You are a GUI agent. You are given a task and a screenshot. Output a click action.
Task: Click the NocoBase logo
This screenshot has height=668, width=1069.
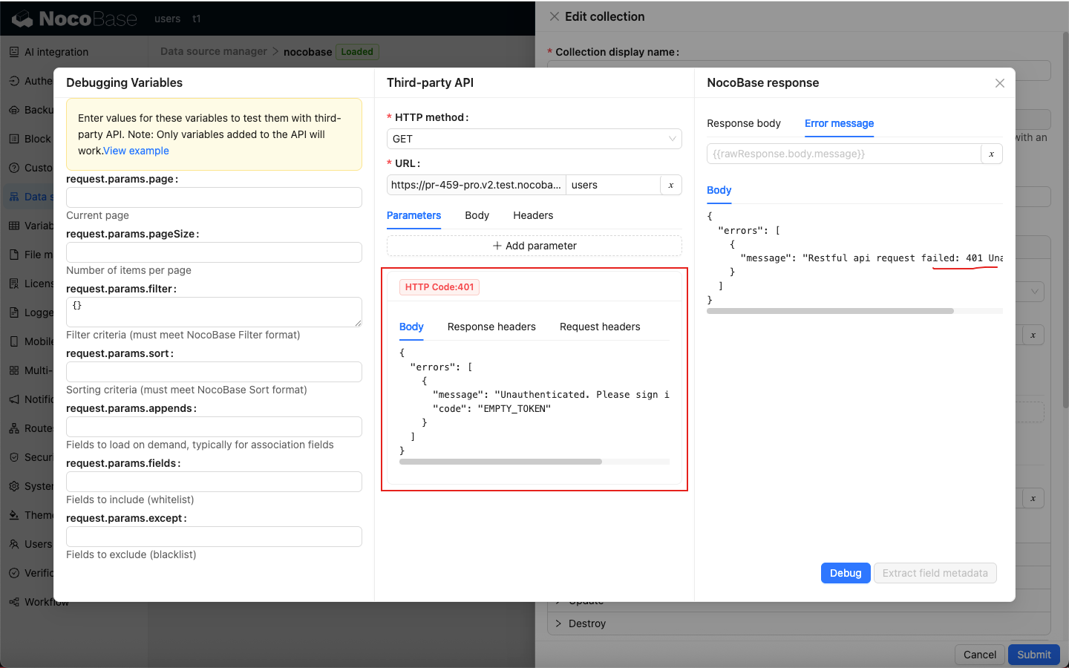click(74, 19)
